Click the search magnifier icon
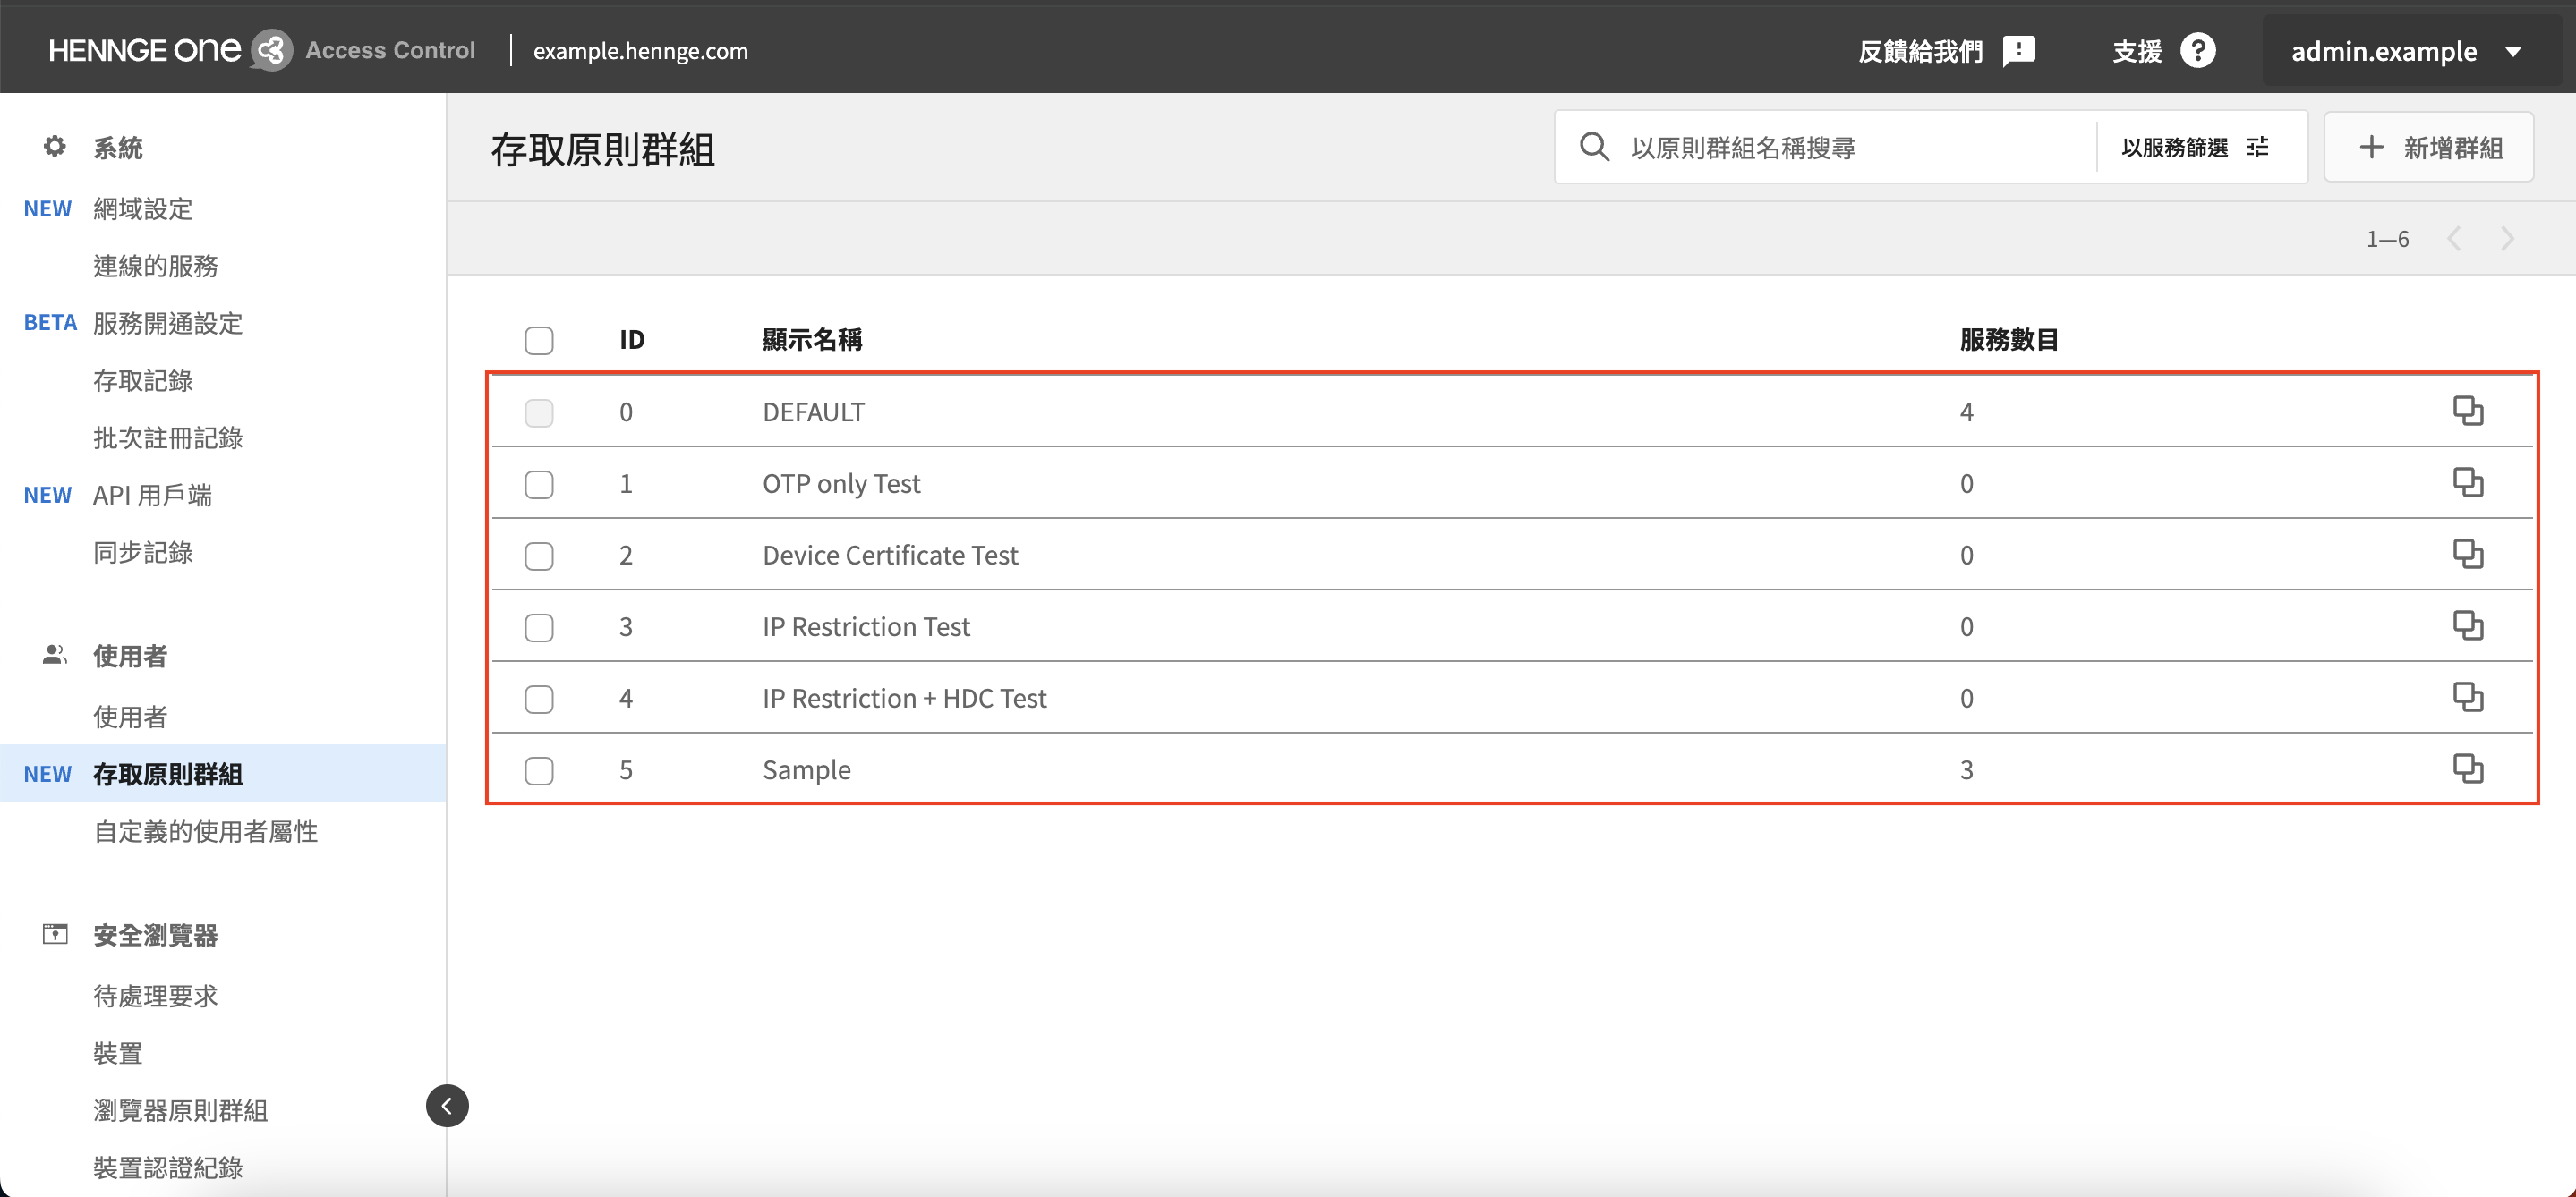 [x=1594, y=147]
